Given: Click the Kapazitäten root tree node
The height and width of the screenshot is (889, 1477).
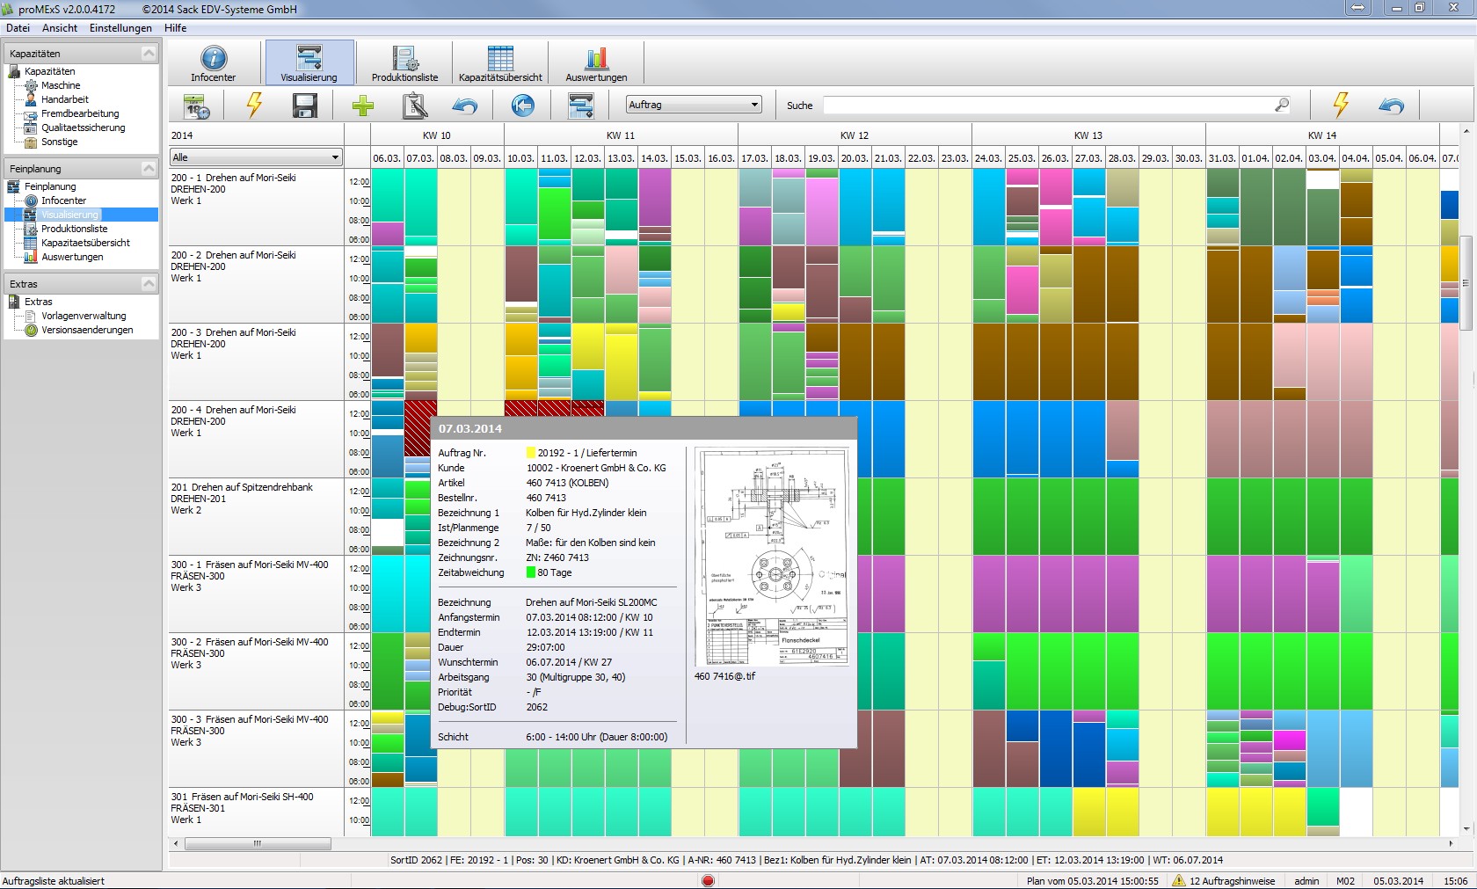Looking at the screenshot, I should click(49, 71).
